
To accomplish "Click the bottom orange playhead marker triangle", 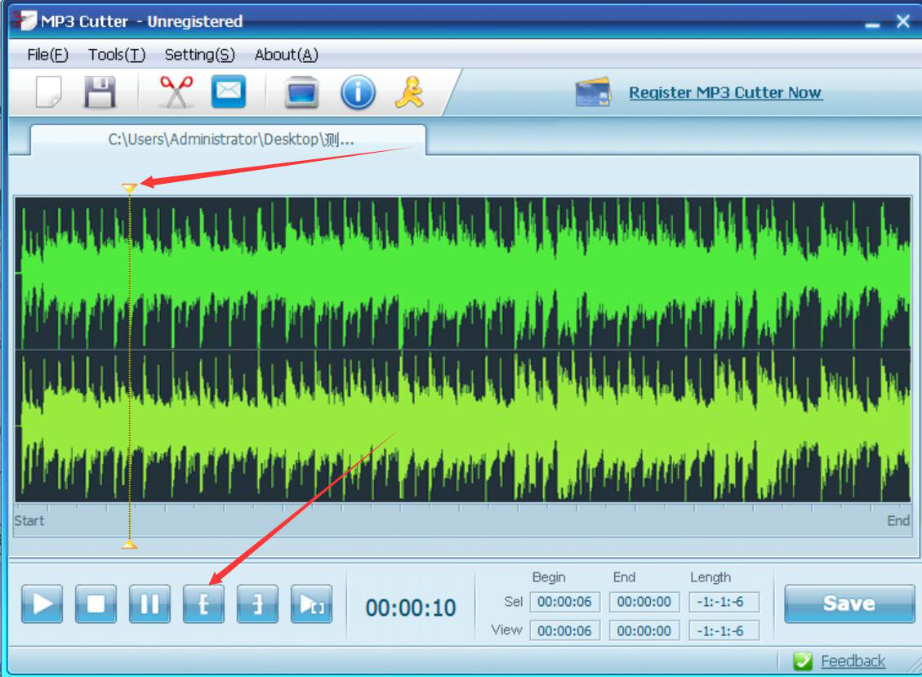I will click(x=129, y=545).
